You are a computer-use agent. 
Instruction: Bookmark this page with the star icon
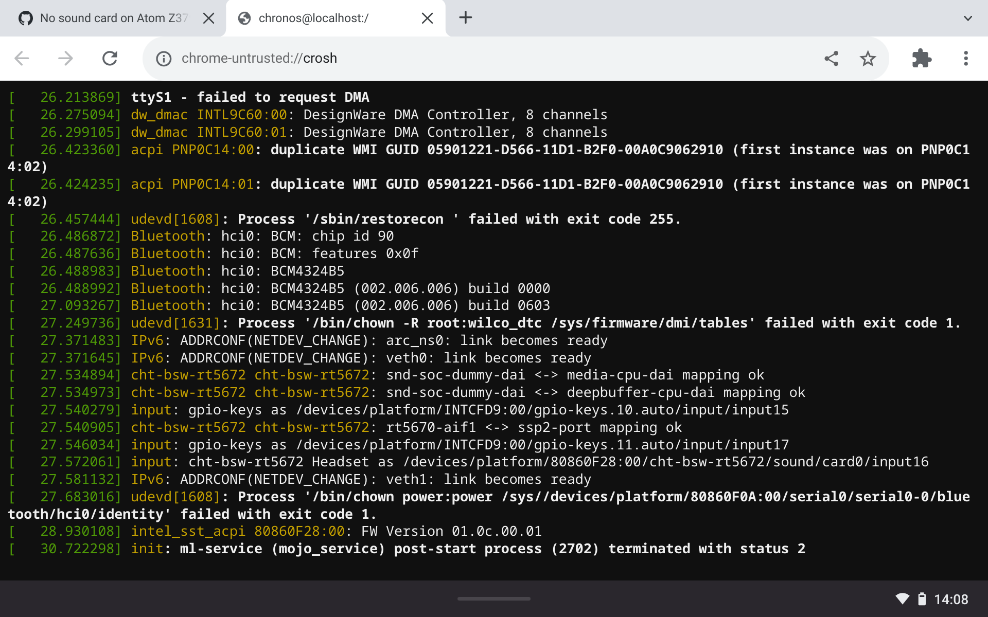pyautogui.click(x=868, y=58)
